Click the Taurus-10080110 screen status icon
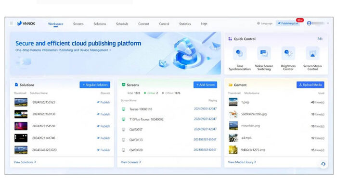Image resolution: width=337 pixels, height=192 pixels. 124,109
